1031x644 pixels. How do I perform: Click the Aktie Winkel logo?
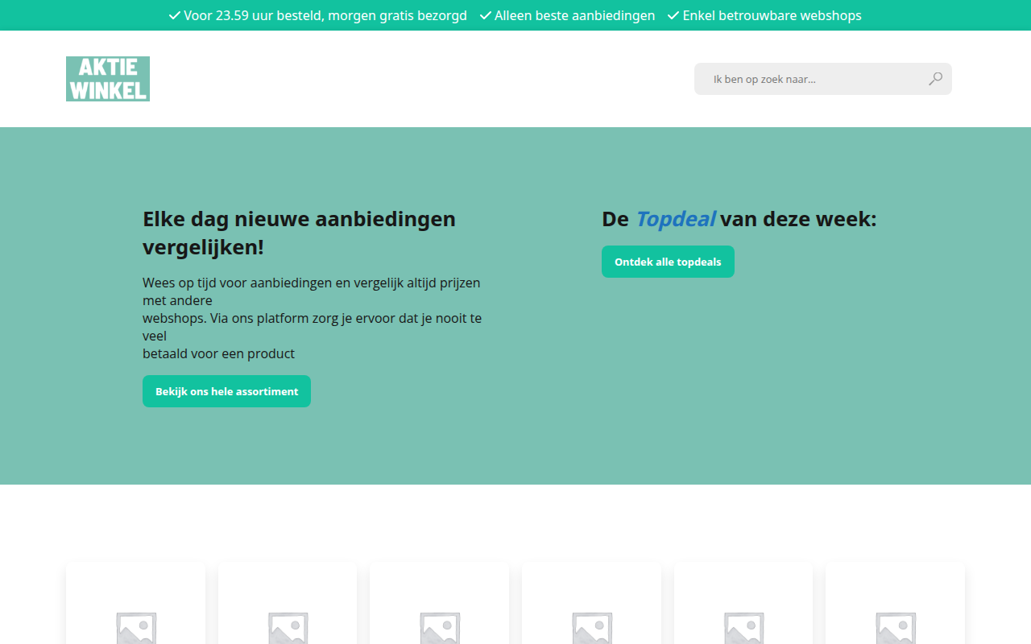click(x=108, y=79)
